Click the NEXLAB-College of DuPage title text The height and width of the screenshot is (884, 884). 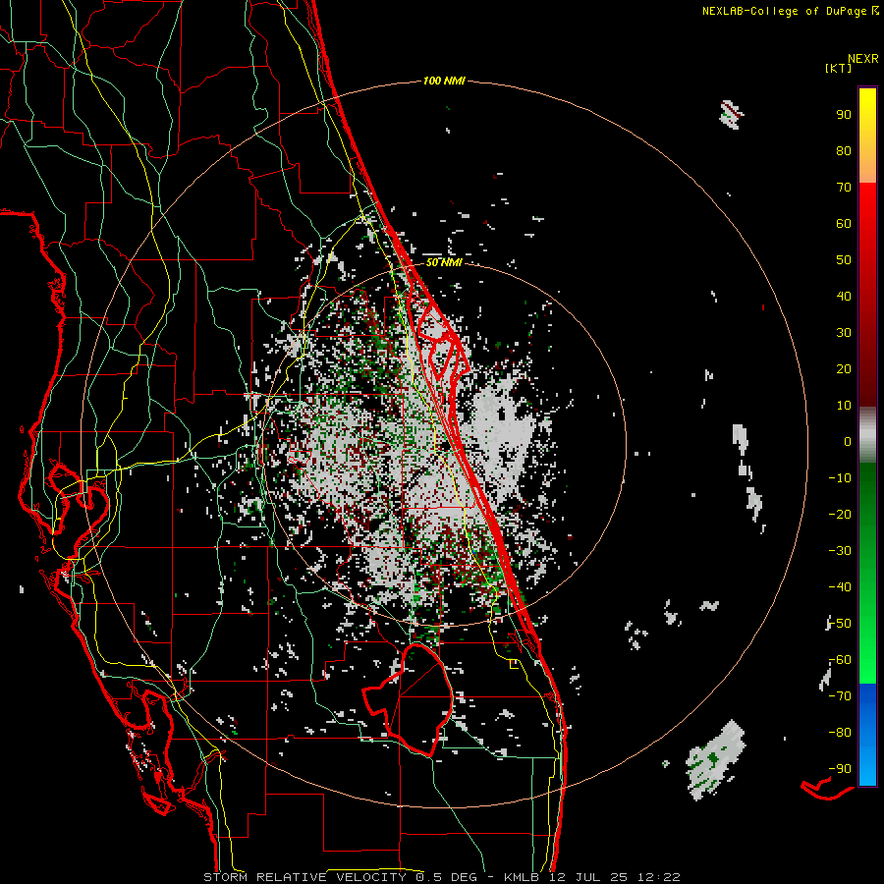tap(784, 11)
